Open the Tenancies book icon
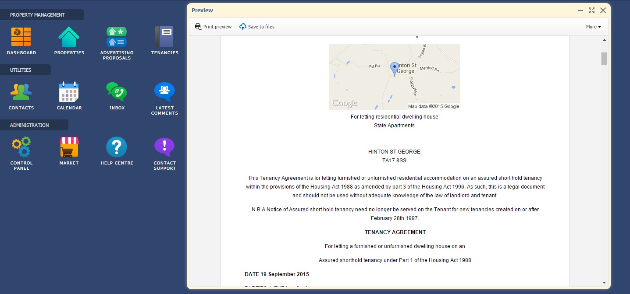Viewport: 630px width, 294px height. (164, 37)
